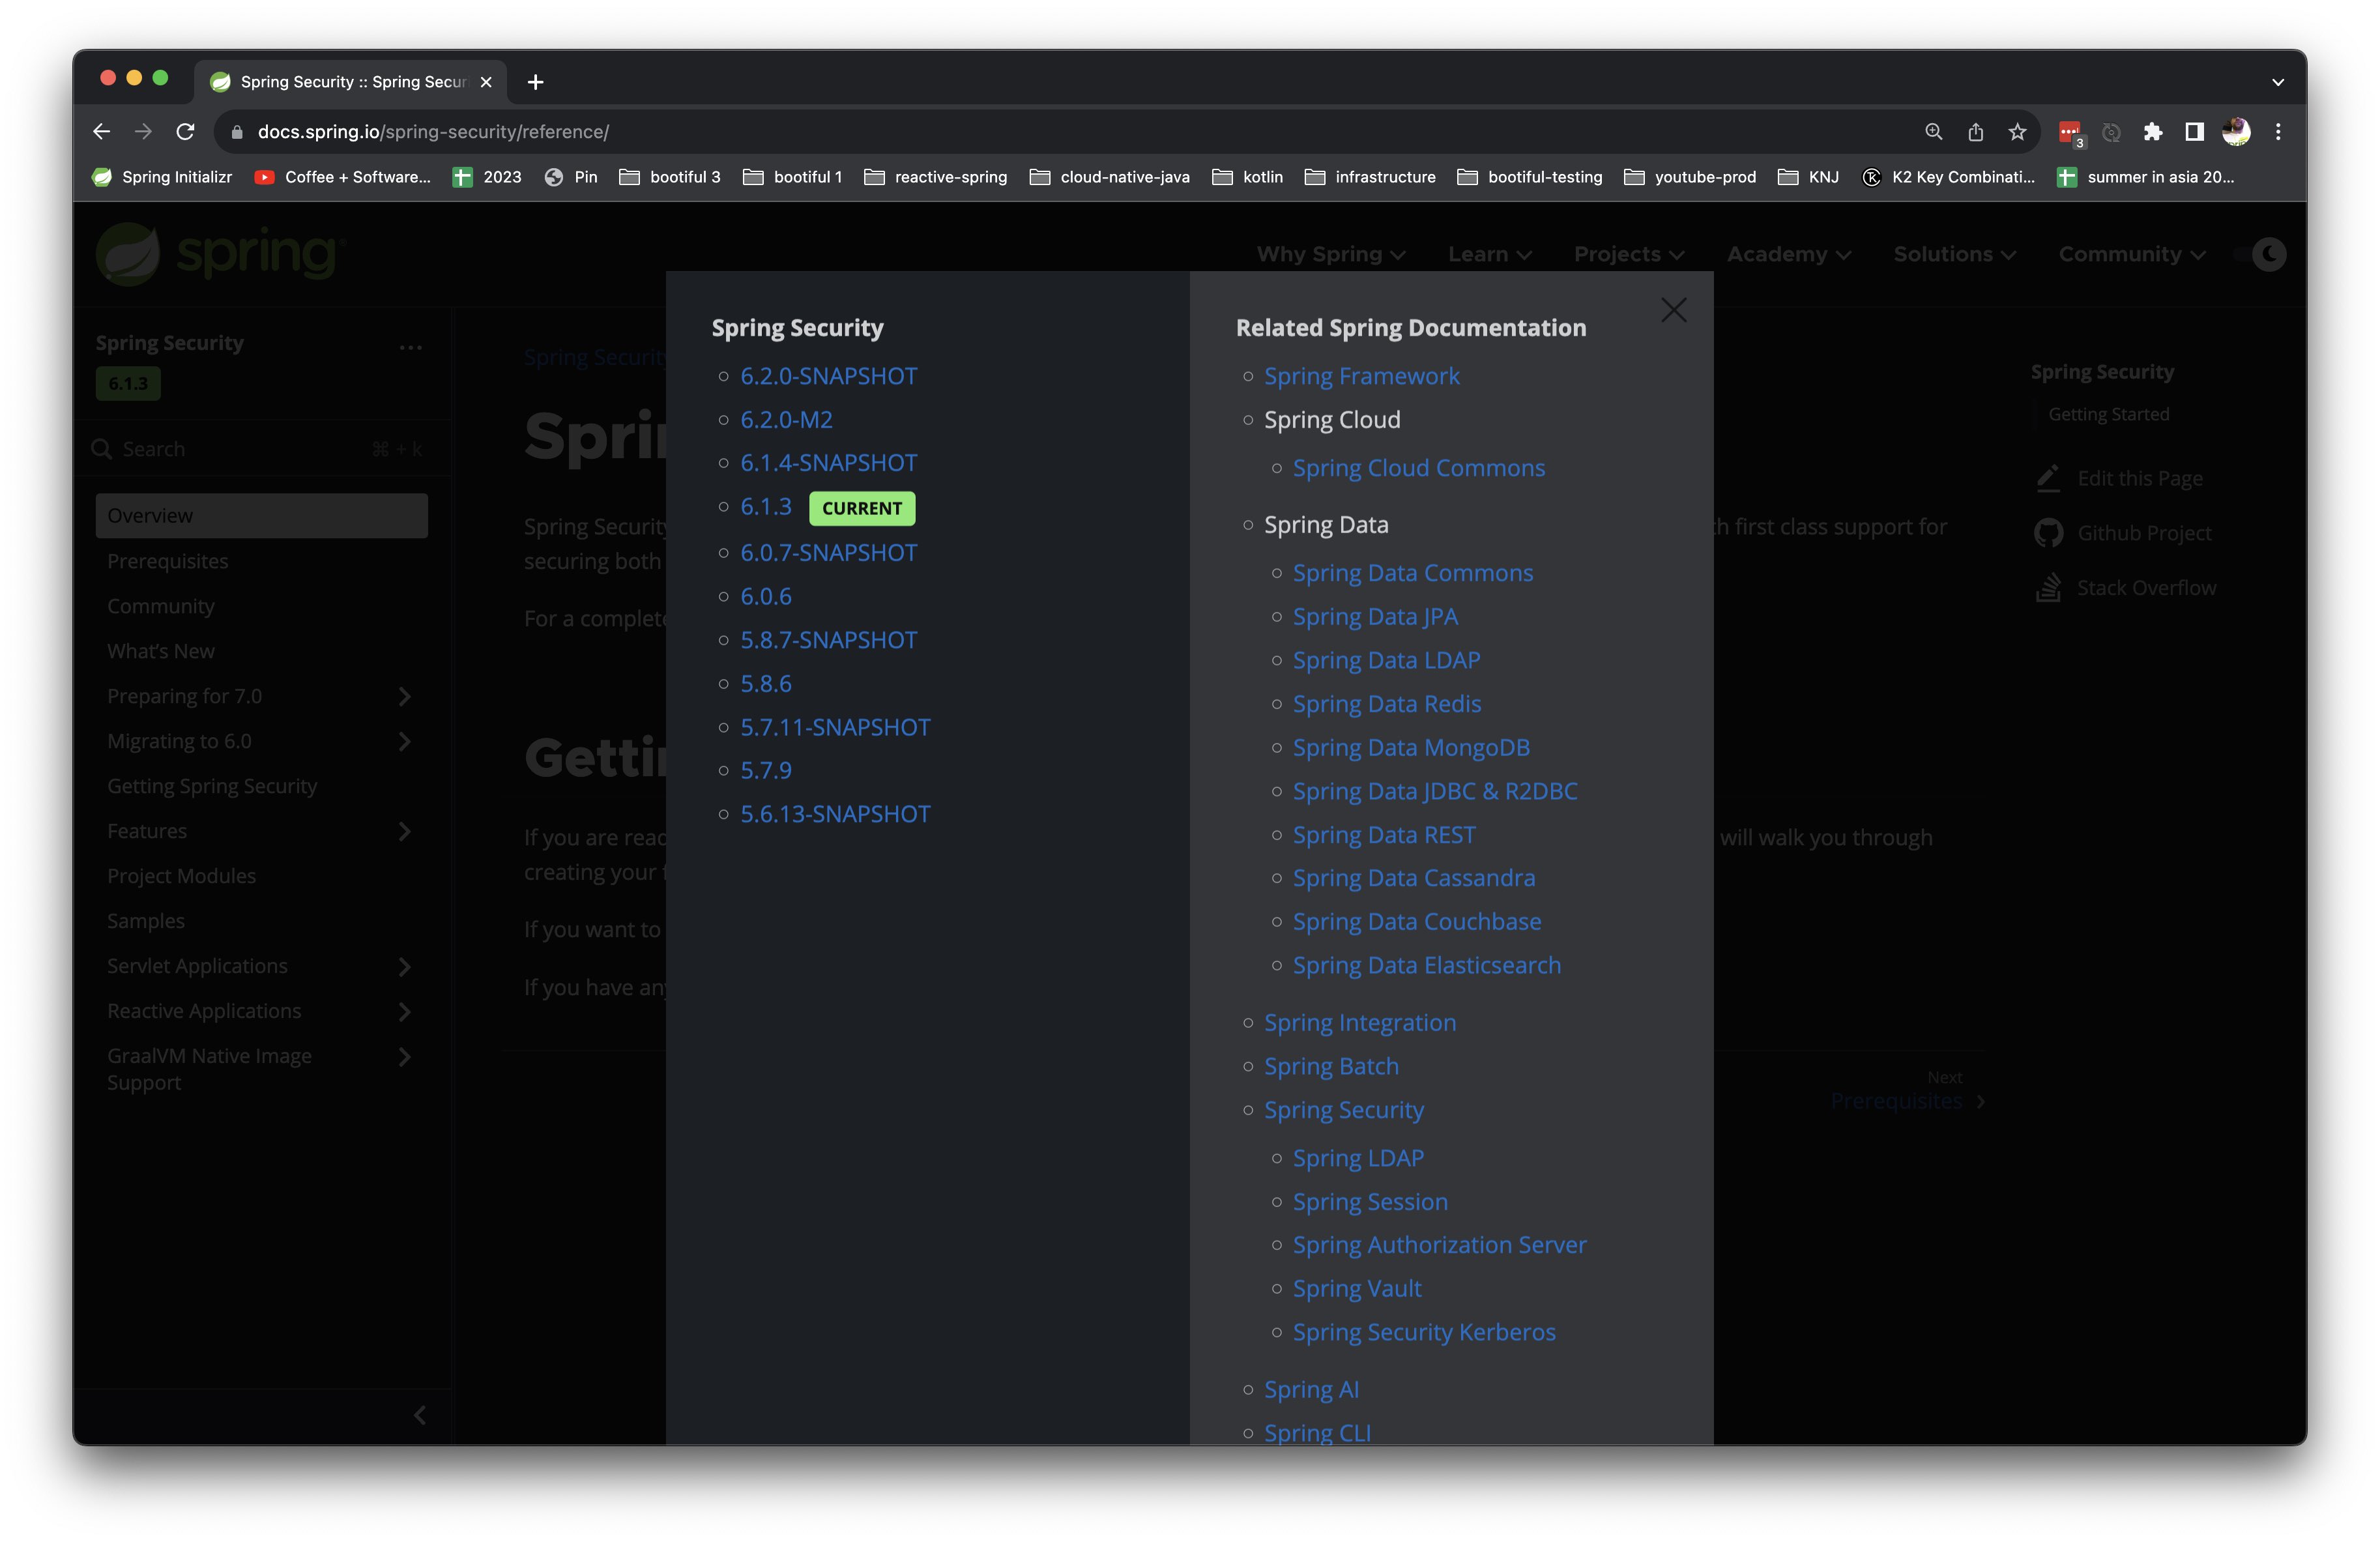Open Stack Overflow link icon

pos(2048,587)
